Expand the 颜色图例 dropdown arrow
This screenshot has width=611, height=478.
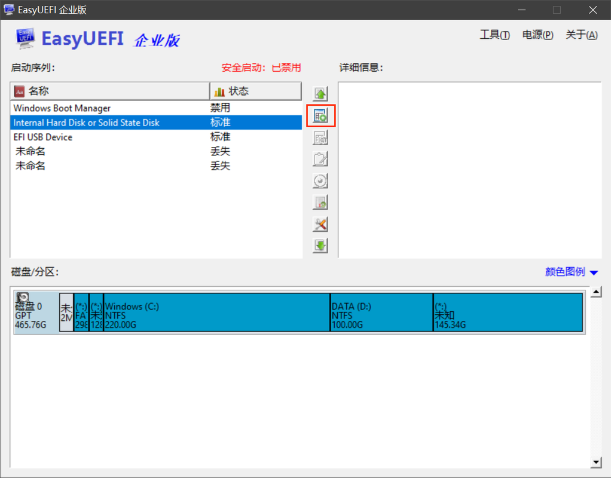click(594, 272)
